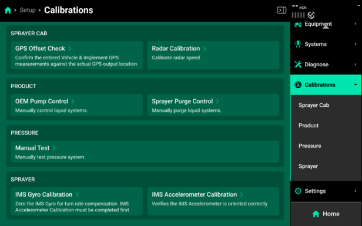Click chevron next to Sprayer Purge Control
The width and height of the screenshot is (362, 226).
coord(217,101)
